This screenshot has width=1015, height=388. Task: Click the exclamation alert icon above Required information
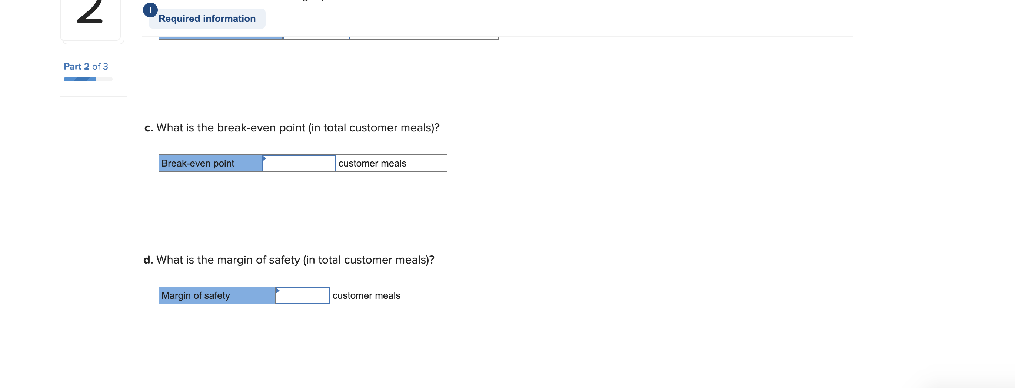pos(151,10)
